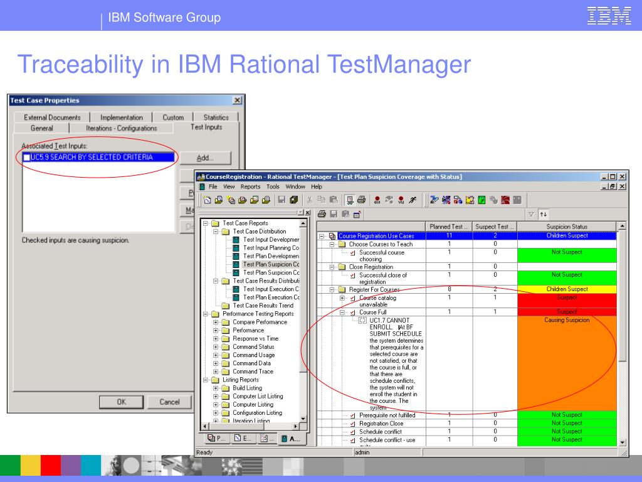The height and width of the screenshot is (482, 642).
Task: Switch to Statistics tab
Action: [216, 117]
